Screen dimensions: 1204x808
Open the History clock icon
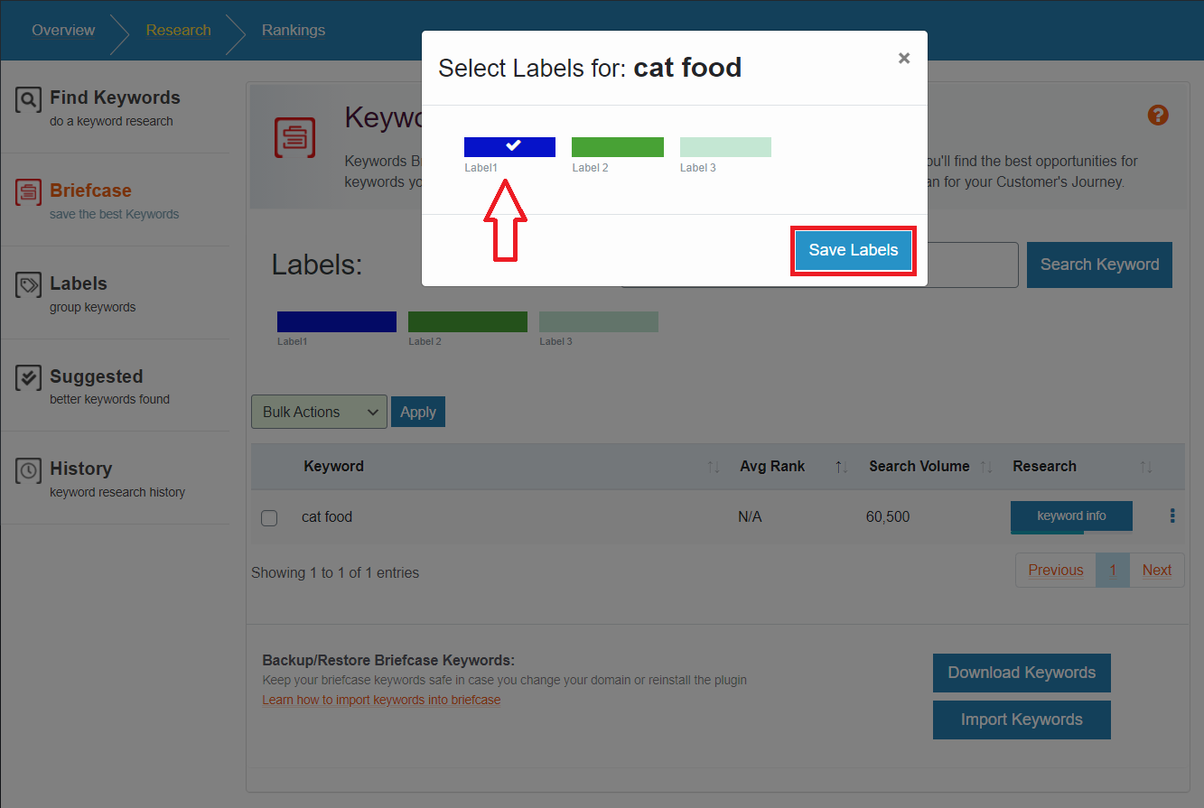click(x=28, y=470)
